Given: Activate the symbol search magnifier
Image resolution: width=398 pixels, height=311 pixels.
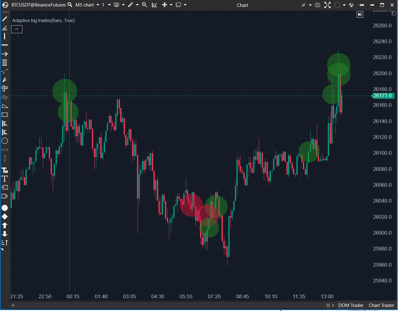Looking at the screenshot, I should click(70, 5).
